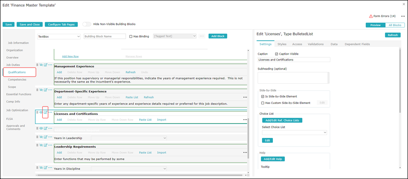The image size is (408, 179).
Task: Edit the Additional Experience Required block
Action: click(45, 128)
